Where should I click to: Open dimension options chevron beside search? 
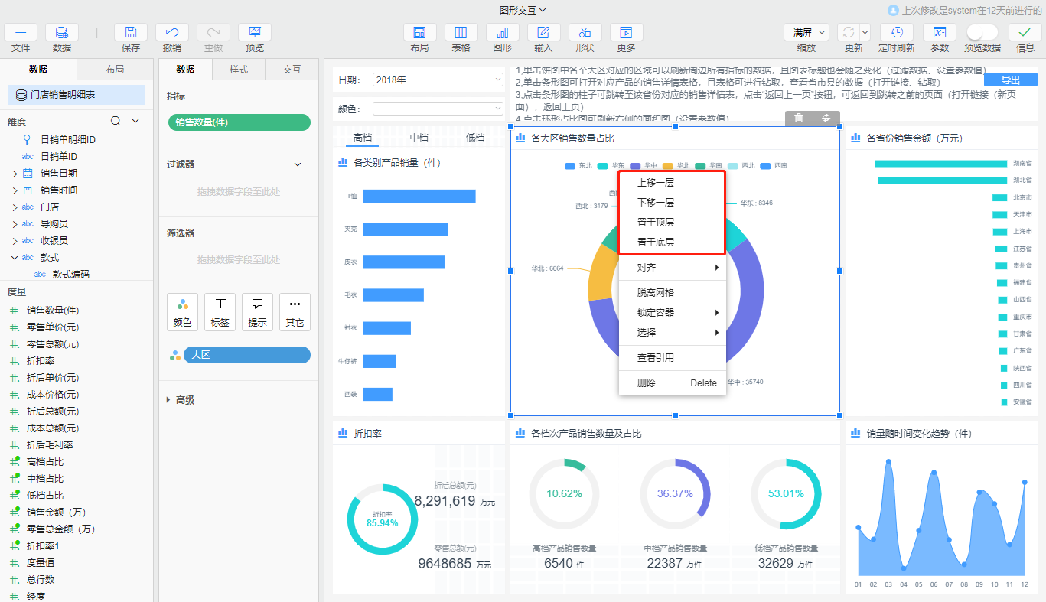[135, 121]
